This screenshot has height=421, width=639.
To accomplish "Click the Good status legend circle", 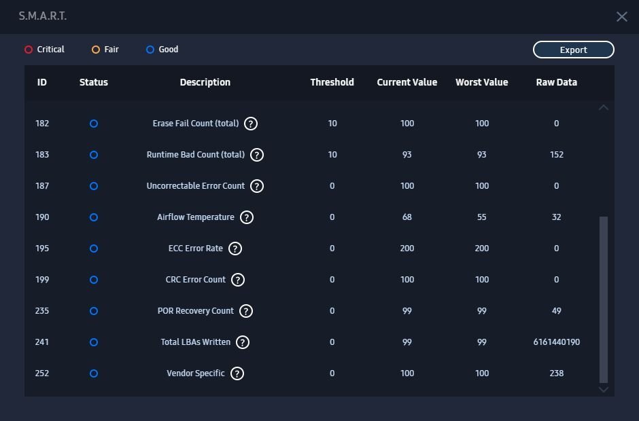I will click(150, 50).
